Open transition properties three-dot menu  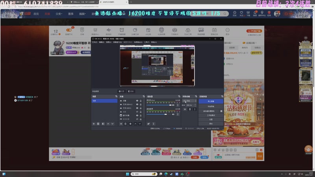pyautogui.click(x=195, y=109)
